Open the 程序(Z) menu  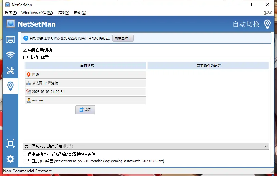pos(11,13)
